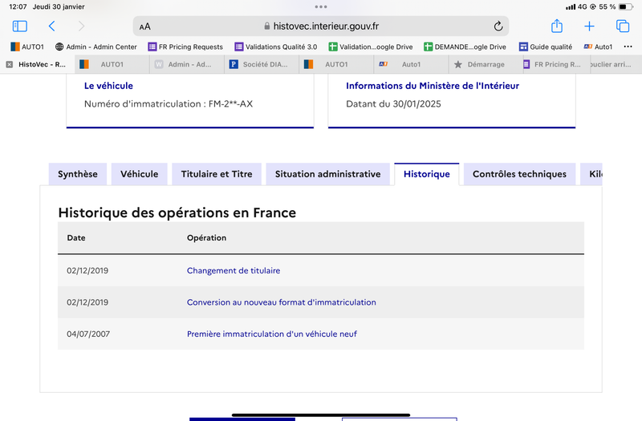Open the DEMANDE...ogle Drive bookmark
Viewport: 642px width, 421px height.
465,47
